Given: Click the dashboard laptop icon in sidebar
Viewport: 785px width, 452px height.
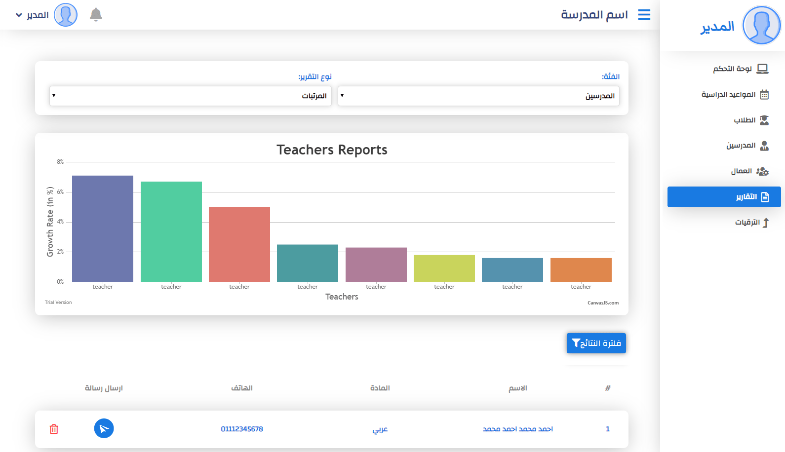Looking at the screenshot, I should coord(762,69).
